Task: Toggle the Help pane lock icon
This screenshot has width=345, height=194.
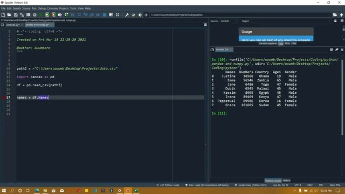Action: point(335,21)
